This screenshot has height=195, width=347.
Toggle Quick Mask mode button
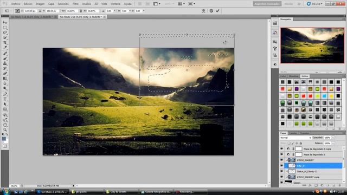tap(5, 146)
